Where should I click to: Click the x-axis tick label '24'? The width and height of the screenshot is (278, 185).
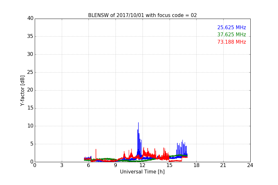pos(250,165)
